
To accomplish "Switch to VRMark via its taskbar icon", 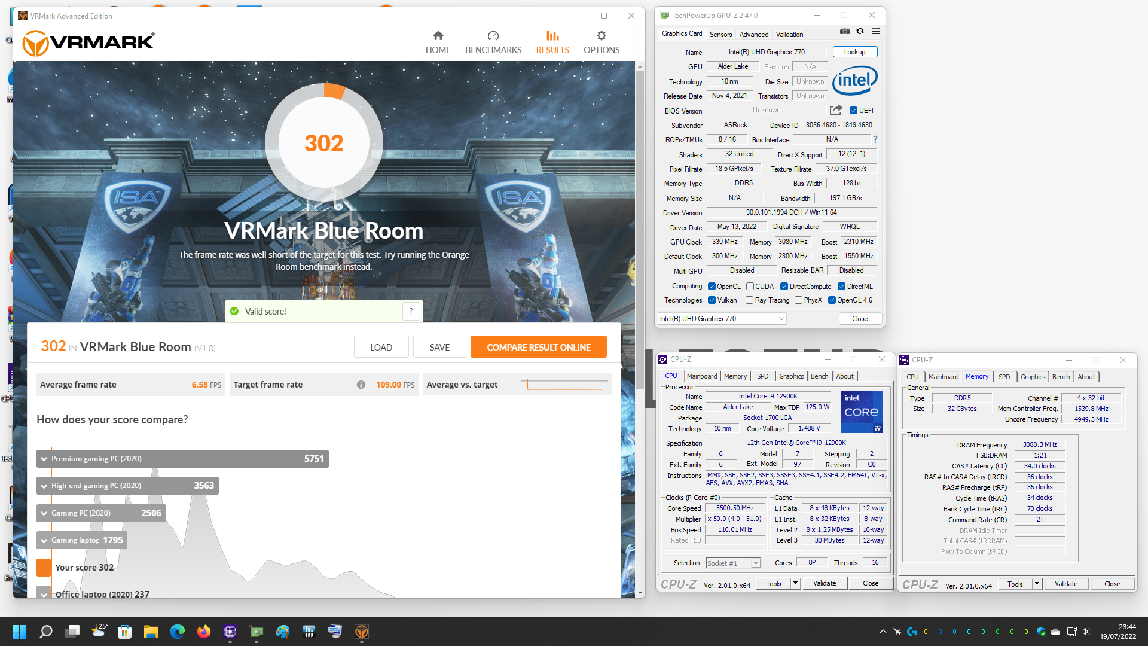I will coord(362,632).
